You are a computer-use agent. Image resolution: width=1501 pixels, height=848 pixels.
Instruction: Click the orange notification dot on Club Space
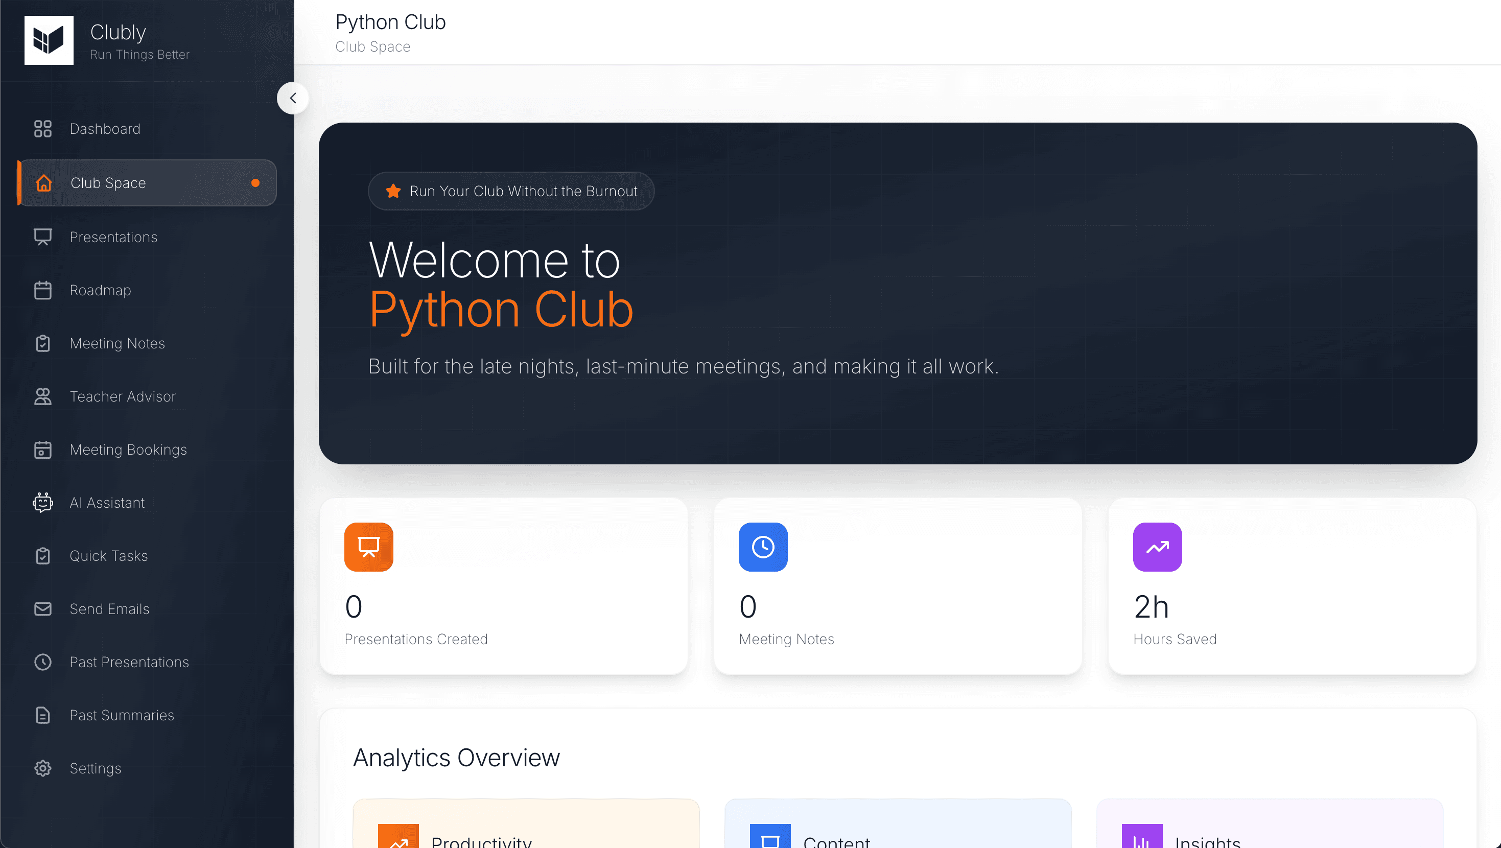[255, 182]
